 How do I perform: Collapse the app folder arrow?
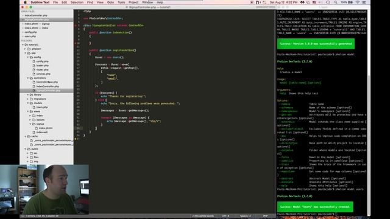coord(26,53)
